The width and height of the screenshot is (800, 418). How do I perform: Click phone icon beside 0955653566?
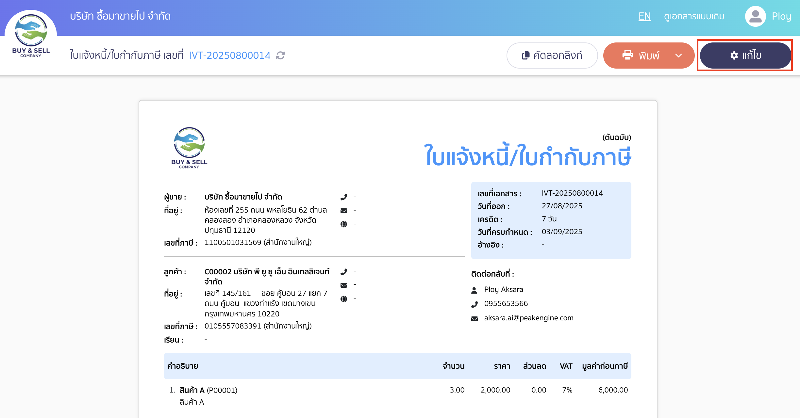point(475,304)
